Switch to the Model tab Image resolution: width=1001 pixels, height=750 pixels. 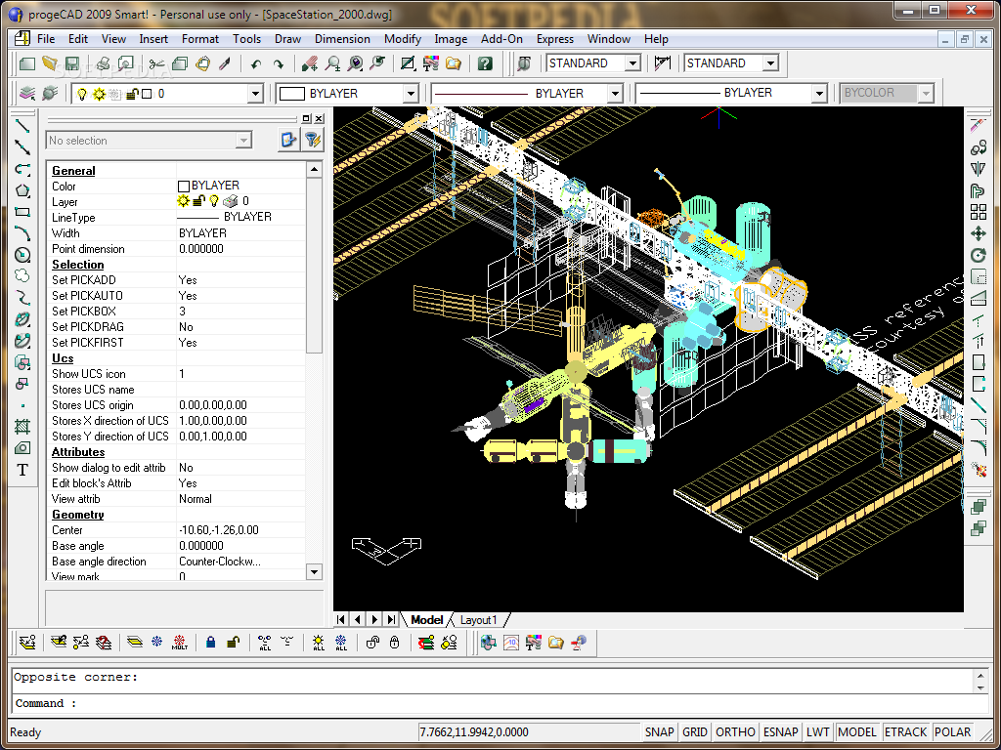[x=426, y=620]
